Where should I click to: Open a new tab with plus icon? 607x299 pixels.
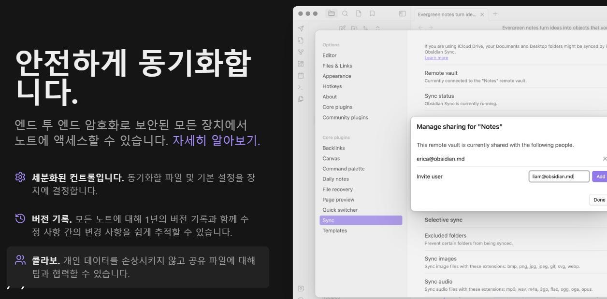point(495,14)
